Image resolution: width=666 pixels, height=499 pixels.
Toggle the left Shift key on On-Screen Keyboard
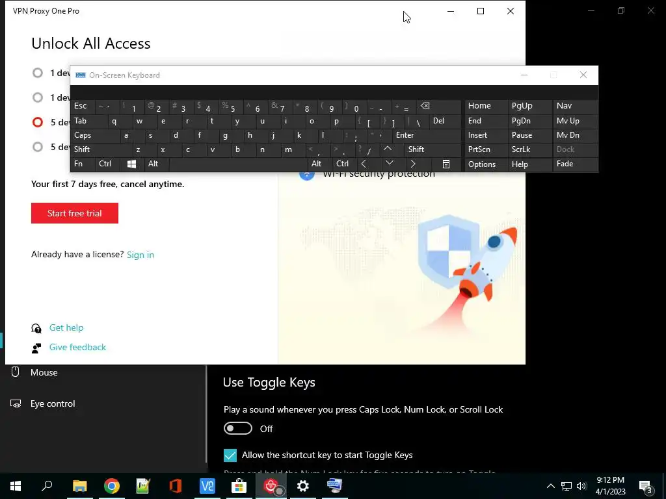(x=101, y=150)
